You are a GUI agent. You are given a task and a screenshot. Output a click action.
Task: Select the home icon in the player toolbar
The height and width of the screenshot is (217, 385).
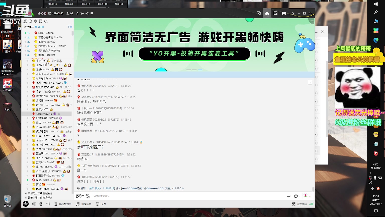pyautogui.click(x=267, y=13)
